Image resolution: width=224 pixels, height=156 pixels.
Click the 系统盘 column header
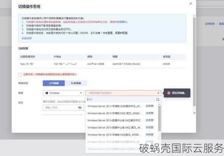coord(167,57)
